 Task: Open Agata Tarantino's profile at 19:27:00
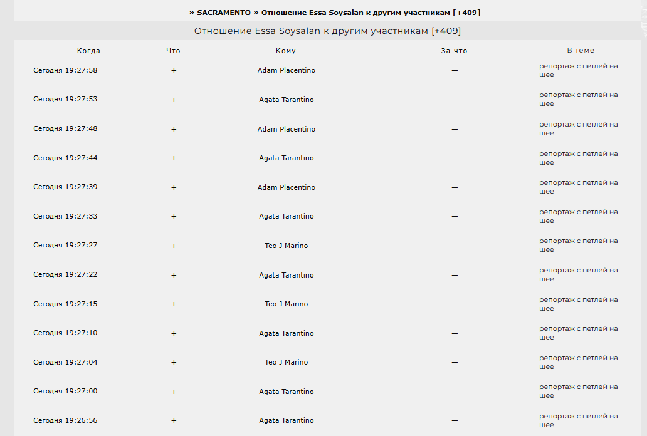287,392
